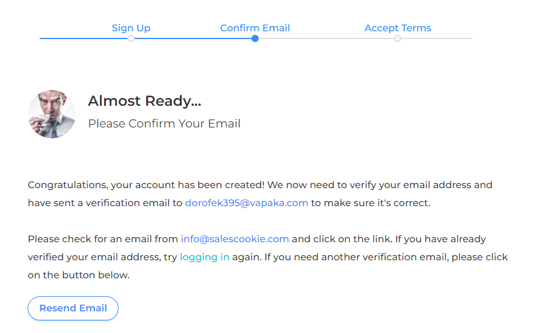Screen dimensions: 545x333
Task: Click the 'Please check for an email from' text
Action: pyautogui.click(x=103, y=239)
